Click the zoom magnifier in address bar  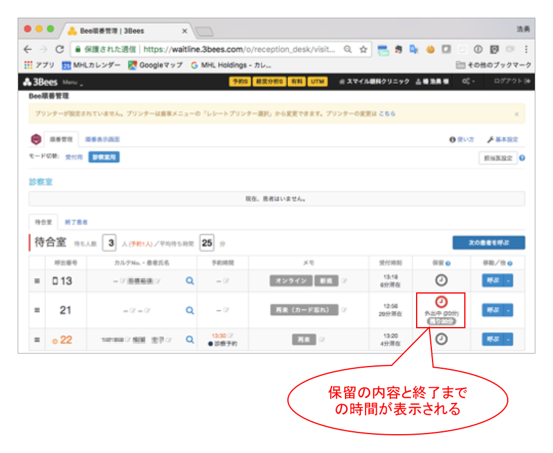tap(348, 49)
